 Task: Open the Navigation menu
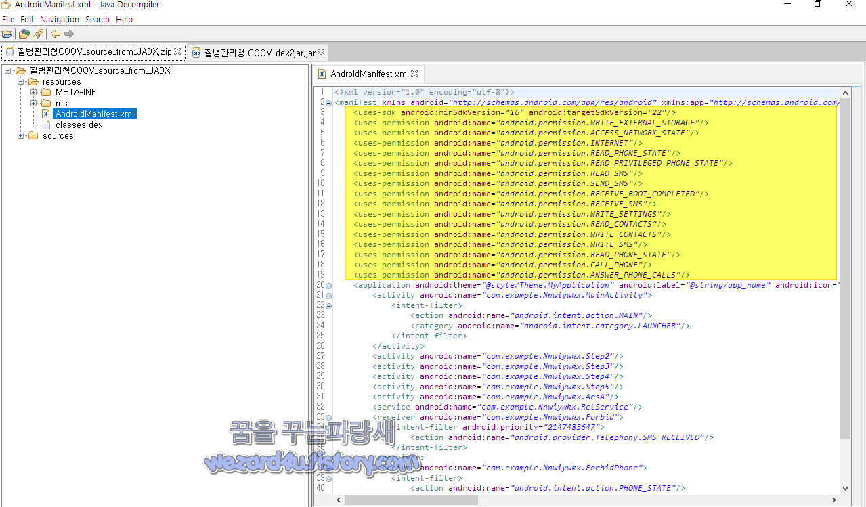tap(60, 20)
